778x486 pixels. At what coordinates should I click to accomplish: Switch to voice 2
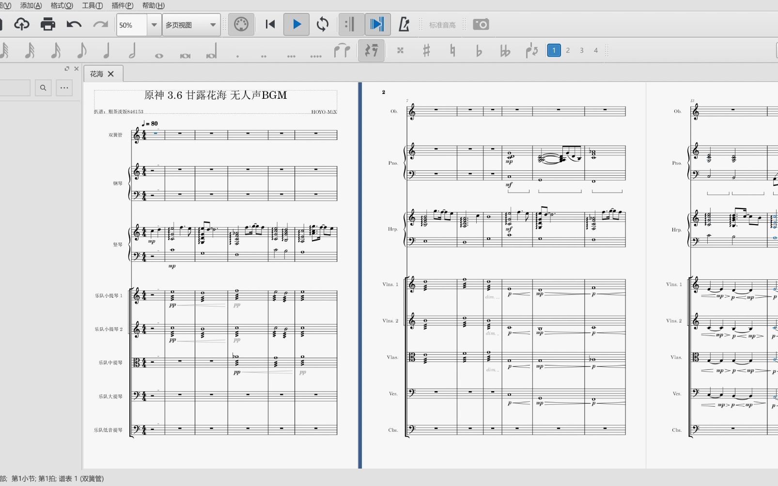(568, 50)
